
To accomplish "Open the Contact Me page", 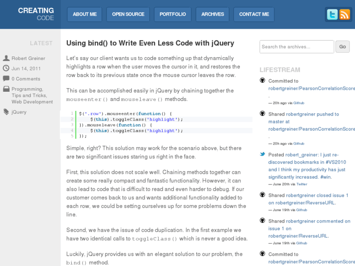I will 254,14.
